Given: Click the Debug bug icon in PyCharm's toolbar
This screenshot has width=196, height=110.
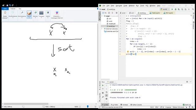Looking at the screenshot, I should click(x=175, y=9).
